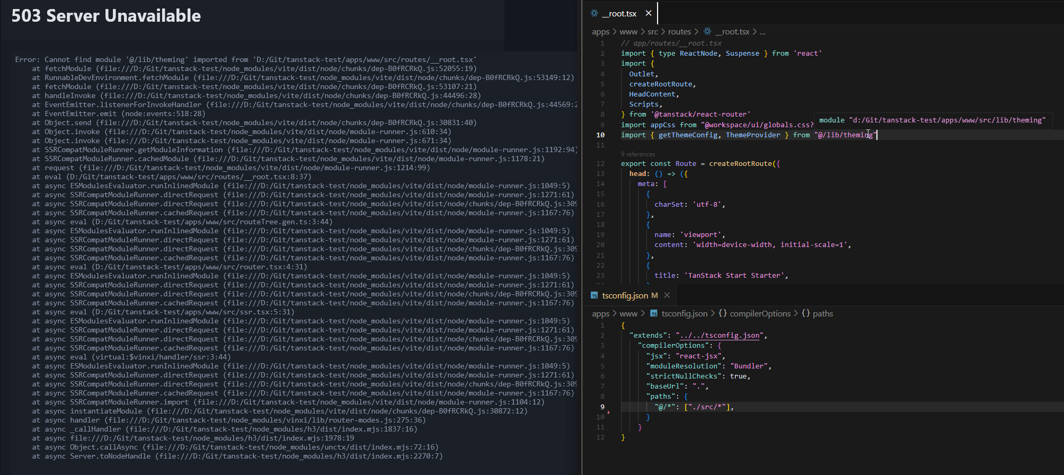This screenshot has height=475, width=1064.
Task: Click the 'baseUrl' key in tsconfig
Action: tap(664, 386)
